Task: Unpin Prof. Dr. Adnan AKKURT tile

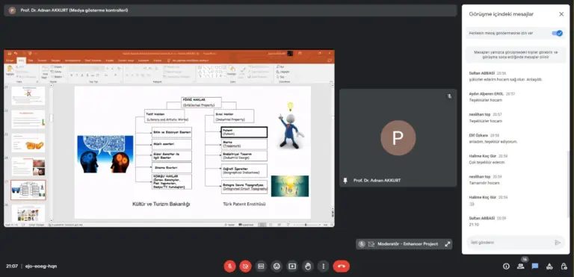Action: [x=345, y=181]
